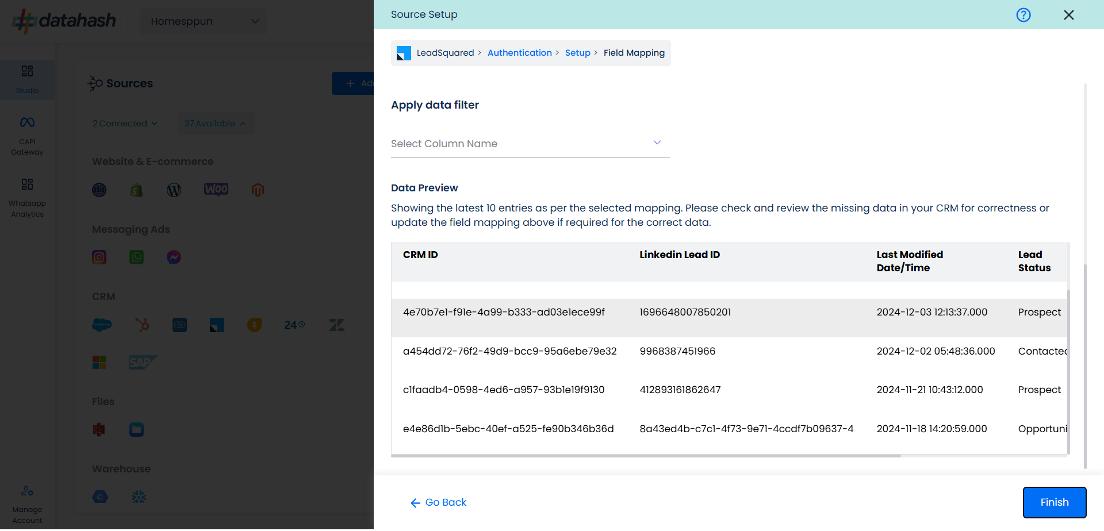Viewport: 1104px width, 531px height.
Task: Select CRM ID c1faadb4-0598-4ed6-a957-93b1e19f9130
Action: [x=504, y=390]
